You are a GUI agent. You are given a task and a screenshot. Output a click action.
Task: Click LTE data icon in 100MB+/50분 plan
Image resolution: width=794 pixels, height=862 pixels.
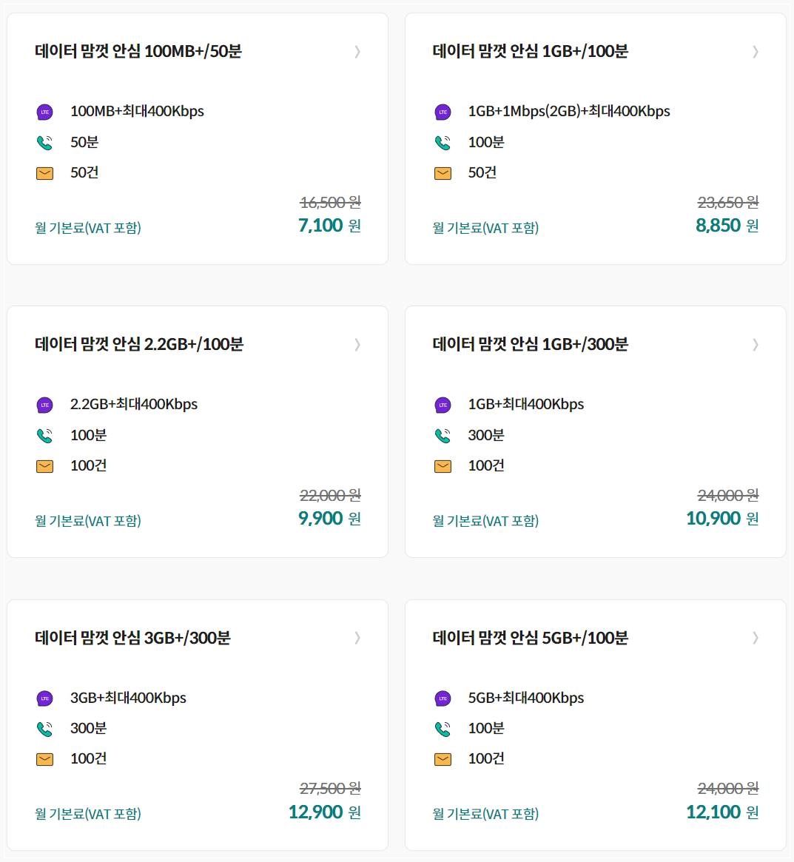coord(44,112)
